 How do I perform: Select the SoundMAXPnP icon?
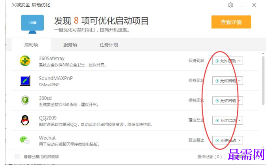pyautogui.click(x=25, y=81)
